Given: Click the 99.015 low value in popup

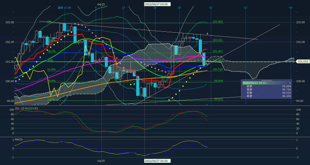Looking at the screenshot, I should 287,93.
